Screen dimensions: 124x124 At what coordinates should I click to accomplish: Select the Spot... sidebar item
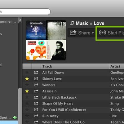(x=5, y=117)
